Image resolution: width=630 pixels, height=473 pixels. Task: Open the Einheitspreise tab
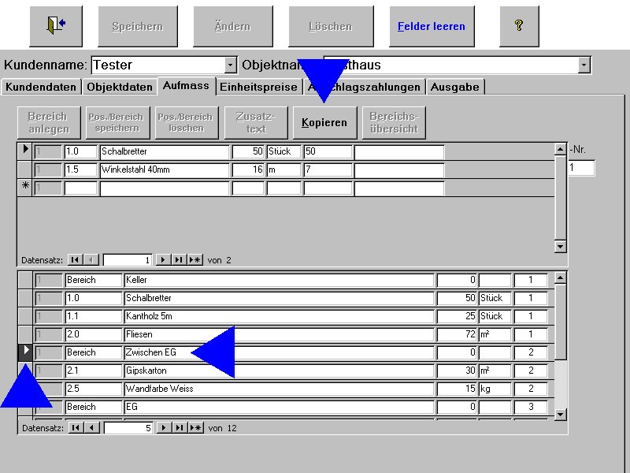(x=258, y=87)
